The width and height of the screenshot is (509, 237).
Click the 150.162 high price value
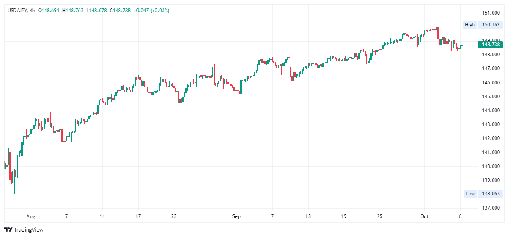point(491,25)
